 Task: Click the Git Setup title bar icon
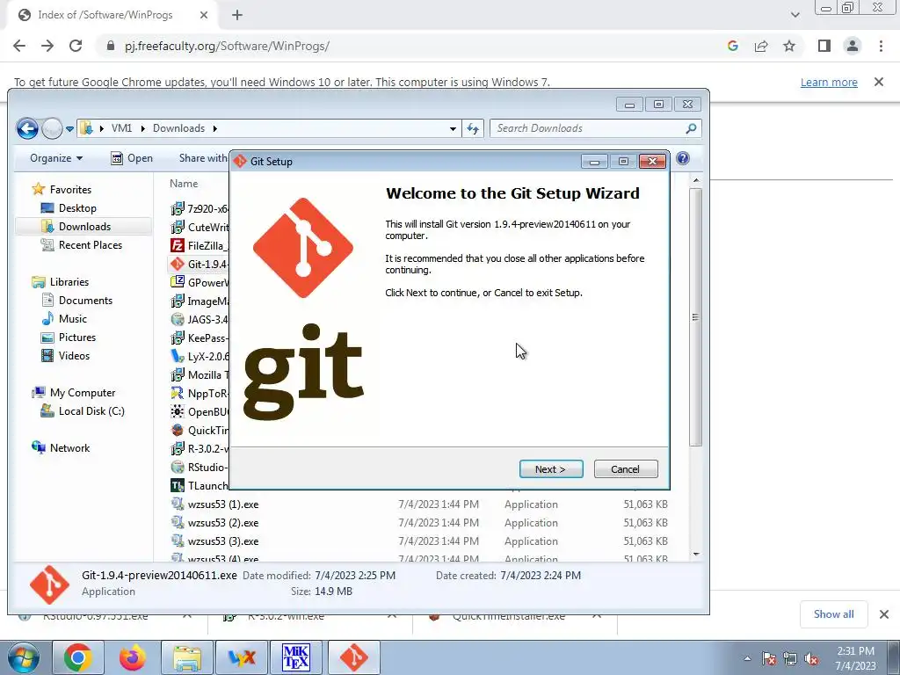click(x=240, y=162)
